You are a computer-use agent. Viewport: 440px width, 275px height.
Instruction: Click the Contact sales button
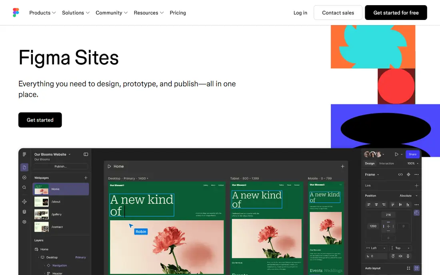pyautogui.click(x=338, y=13)
